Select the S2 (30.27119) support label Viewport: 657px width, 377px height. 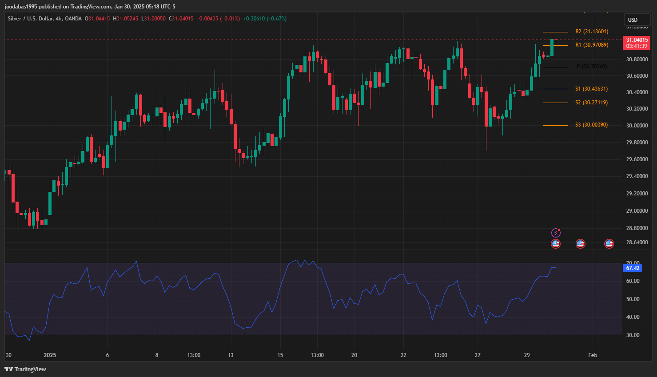click(x=591, y=103)
